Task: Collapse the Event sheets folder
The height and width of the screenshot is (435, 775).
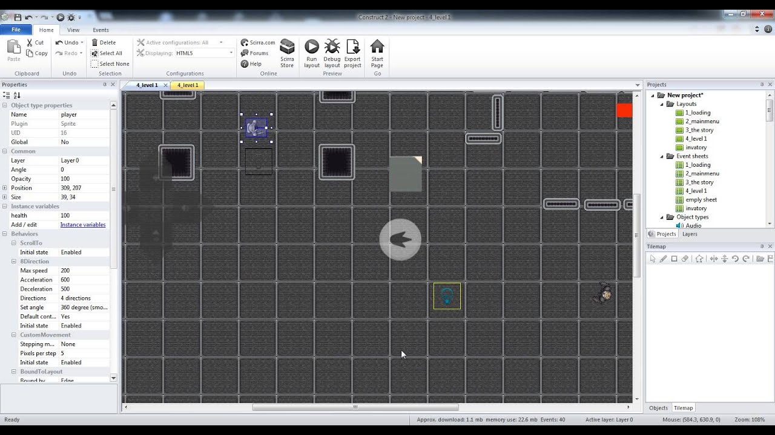Action: click(x=662, y=156)
